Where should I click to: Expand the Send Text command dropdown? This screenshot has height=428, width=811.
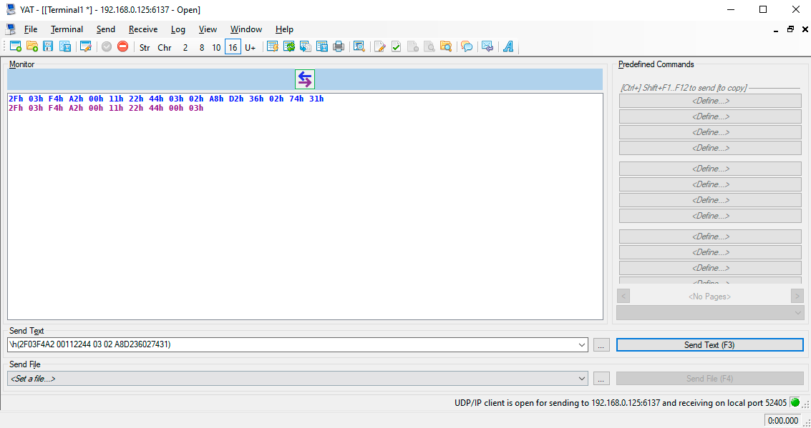click(581, 345)
